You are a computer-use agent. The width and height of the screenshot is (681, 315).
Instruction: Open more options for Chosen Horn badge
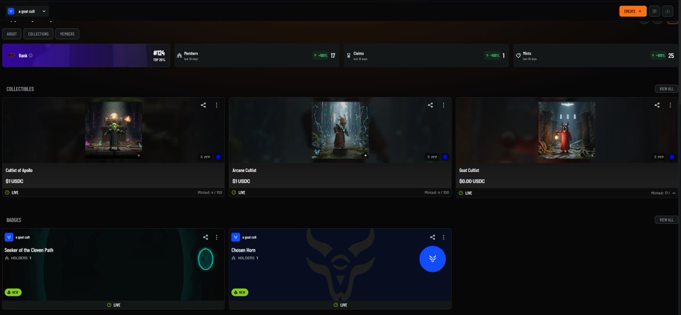pyautogui.click(x=443, y=237)
